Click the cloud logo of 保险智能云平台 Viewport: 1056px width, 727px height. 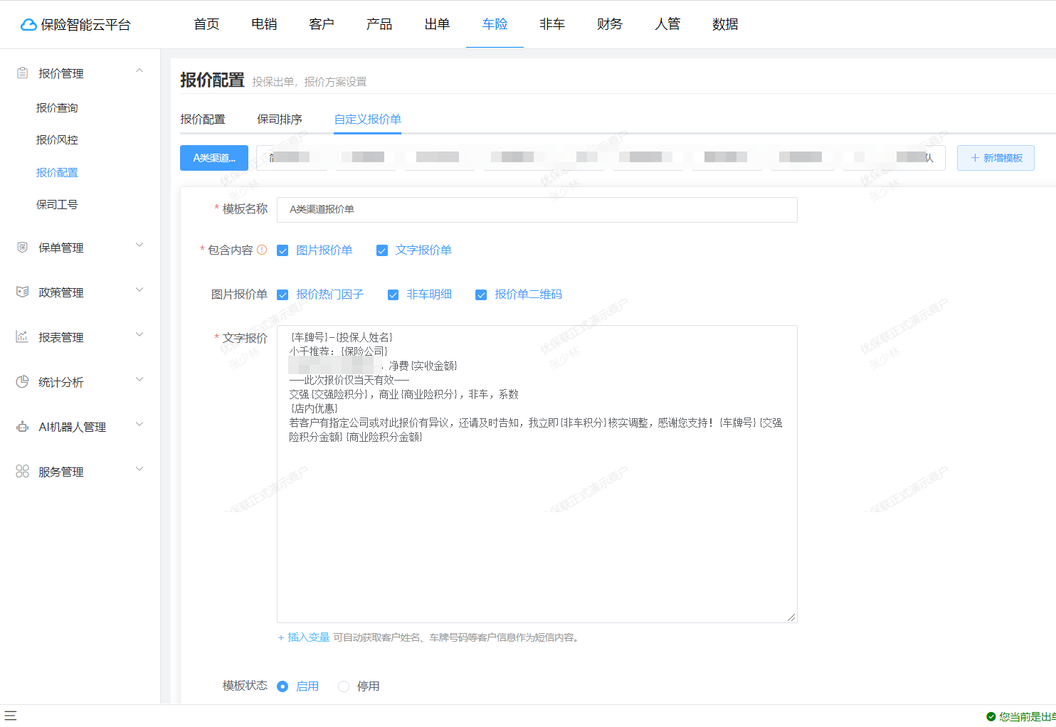point(28,25)
